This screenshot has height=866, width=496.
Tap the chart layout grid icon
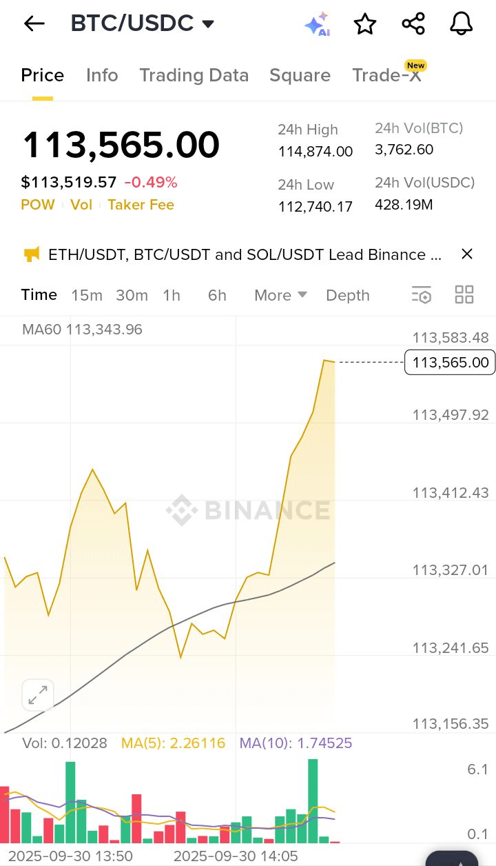pyautogui.click(x=464, y=295)
